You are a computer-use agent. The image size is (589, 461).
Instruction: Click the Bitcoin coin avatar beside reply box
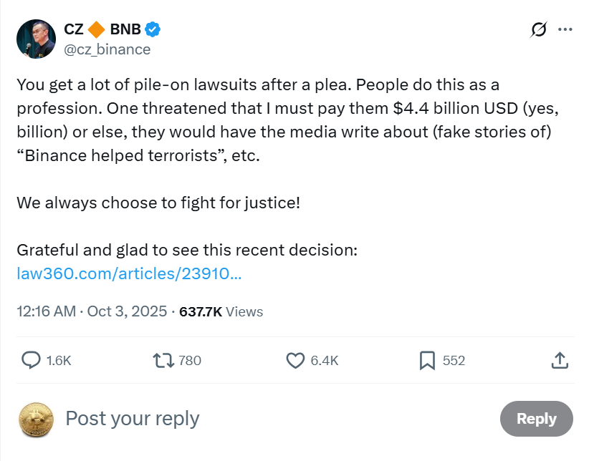(x=36, y=419)
